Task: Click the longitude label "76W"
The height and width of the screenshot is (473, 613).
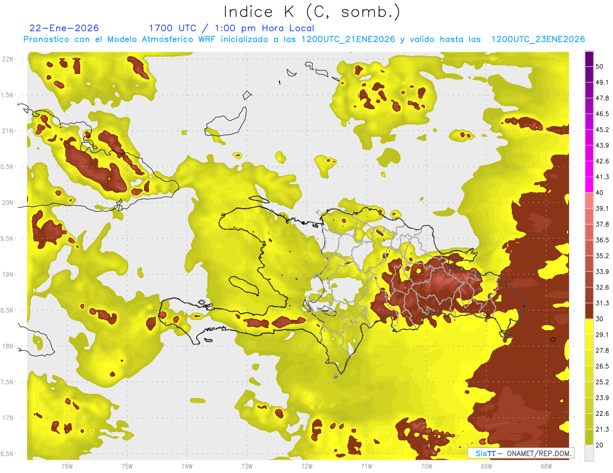Action: click(67, 466)
